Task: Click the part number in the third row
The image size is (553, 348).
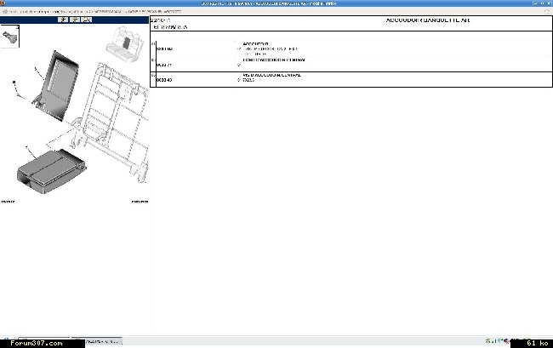Action: 164,80
